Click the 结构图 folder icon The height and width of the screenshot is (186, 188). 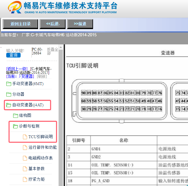pyautogui.click(x=16, y=116)
